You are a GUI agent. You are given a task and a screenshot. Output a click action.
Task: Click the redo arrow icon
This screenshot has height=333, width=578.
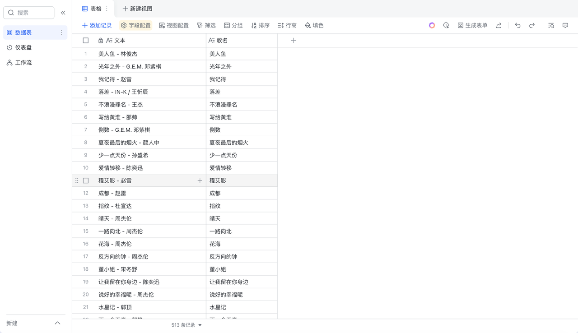tap(532, 25)
